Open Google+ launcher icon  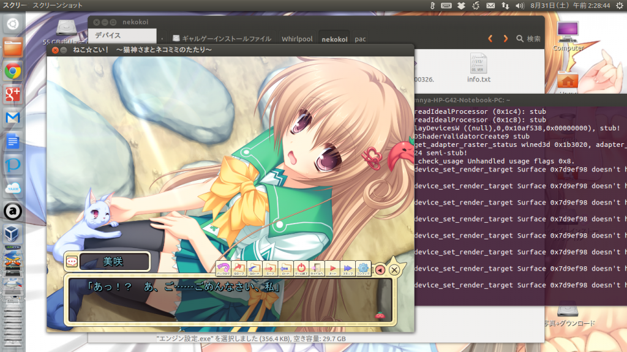click(13, 94)
